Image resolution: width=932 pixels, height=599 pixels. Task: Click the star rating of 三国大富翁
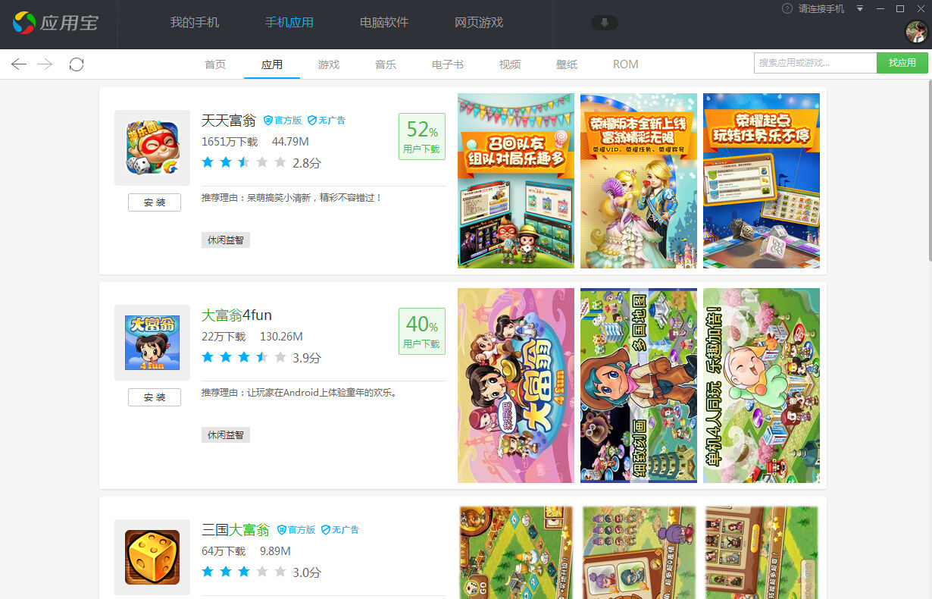(244, 572)
